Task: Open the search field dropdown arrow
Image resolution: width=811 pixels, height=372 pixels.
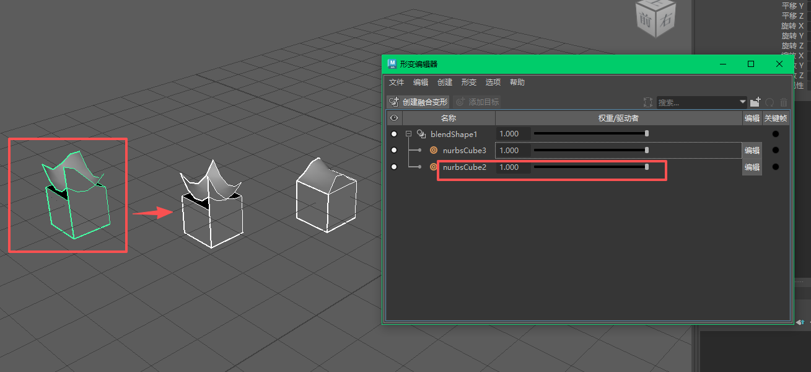Action: [x=743, y=102]
